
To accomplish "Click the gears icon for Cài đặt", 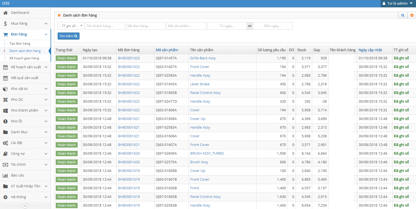I will tap(5, 143).
